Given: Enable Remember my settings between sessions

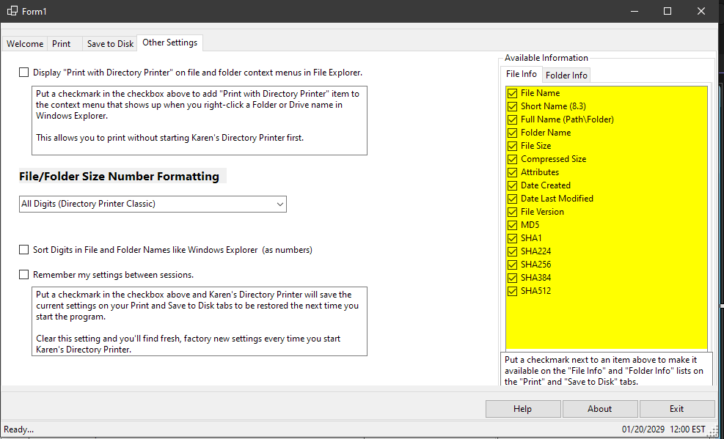Looking at the screenshot, I should [24, 275].
